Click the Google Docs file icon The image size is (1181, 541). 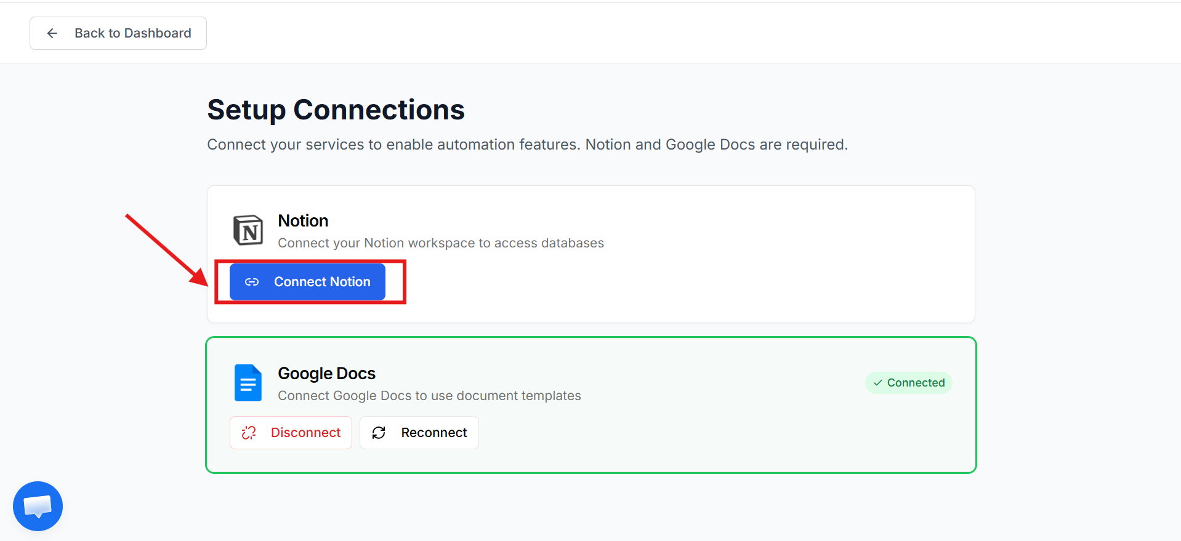248,383
